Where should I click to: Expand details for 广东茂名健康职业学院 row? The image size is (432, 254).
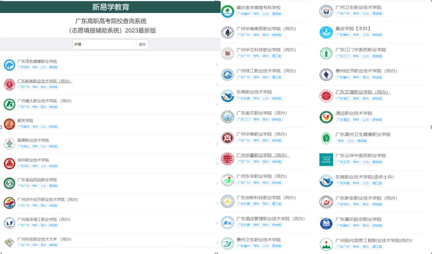[217, 65]
